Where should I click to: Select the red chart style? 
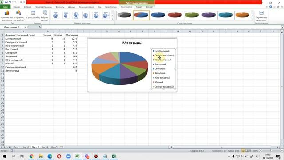(175, 15)
